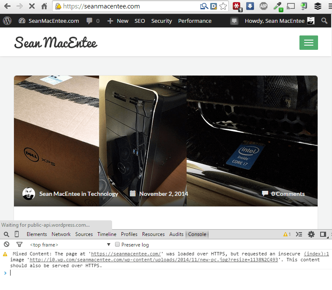This screenshot has height=290, width=332.
Task: Click the Sean MacEntee site logo
Action: 56,43
